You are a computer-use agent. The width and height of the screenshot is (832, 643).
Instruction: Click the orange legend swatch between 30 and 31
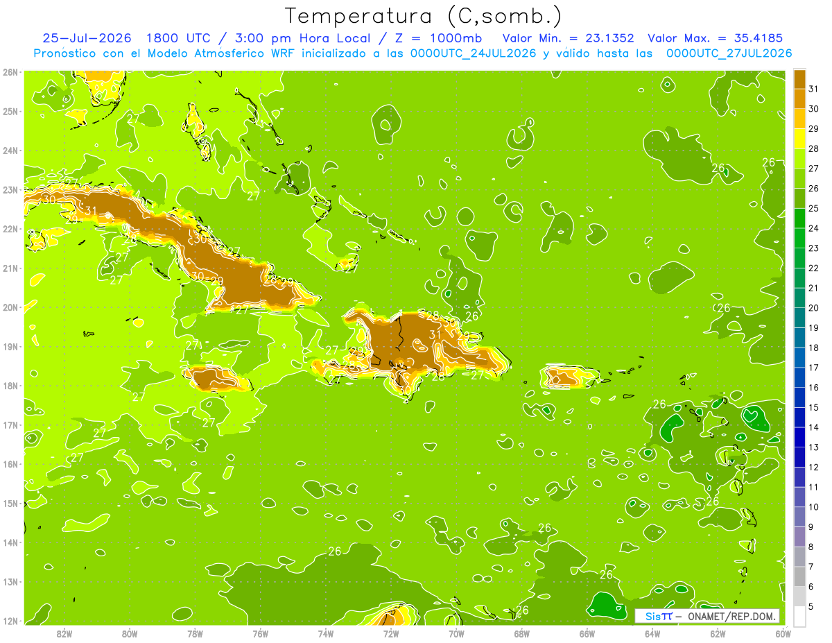click(799, 99)
